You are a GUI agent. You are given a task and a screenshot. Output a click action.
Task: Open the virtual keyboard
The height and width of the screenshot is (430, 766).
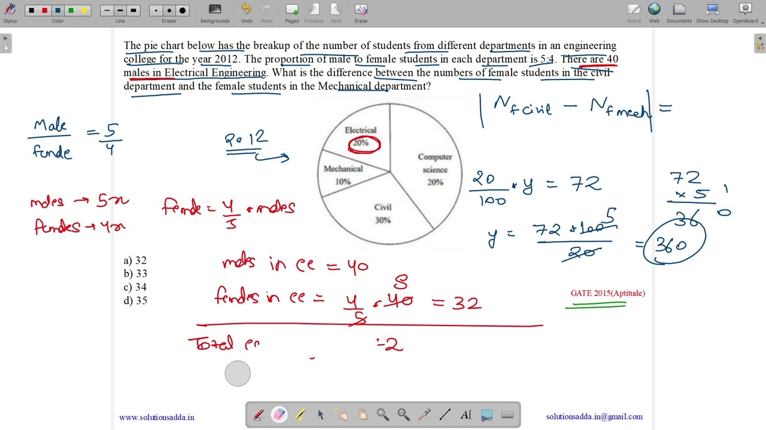[507, 414]
